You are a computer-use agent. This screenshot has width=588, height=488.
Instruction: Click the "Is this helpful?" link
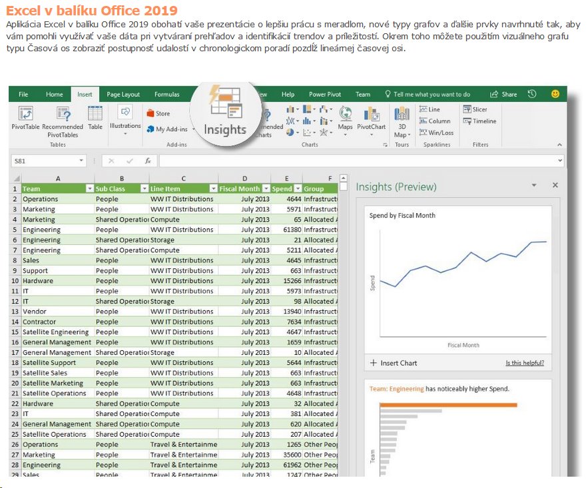[x=524, y=363]
